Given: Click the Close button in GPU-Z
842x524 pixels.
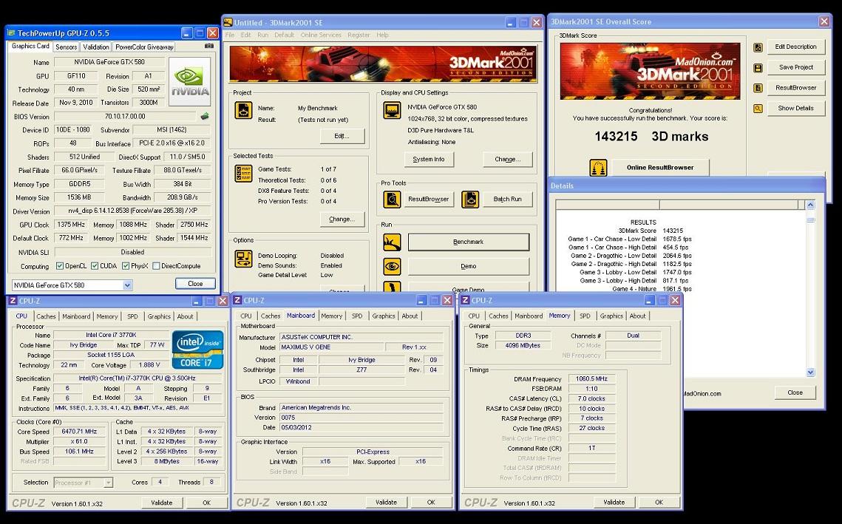Looking at the screenshot, I should 195,284.
